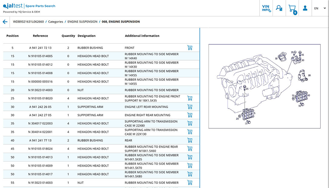The image size is (329, 188).
Task: Add rear RUBBER BUSHING A 941 241 77 13 to cart
Action: [x=190, y=140]
